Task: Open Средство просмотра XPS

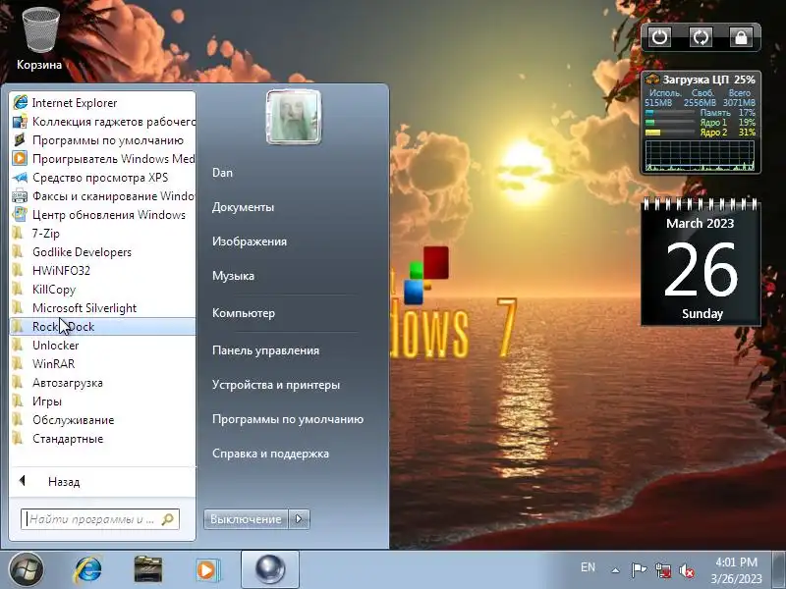Action: point(102,178)
